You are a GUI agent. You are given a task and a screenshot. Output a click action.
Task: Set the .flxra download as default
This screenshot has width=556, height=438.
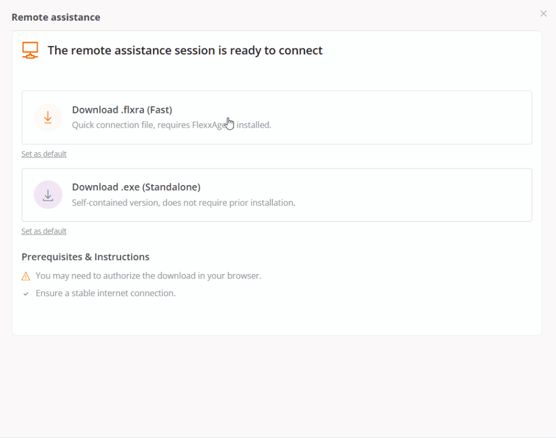[44, 154]
